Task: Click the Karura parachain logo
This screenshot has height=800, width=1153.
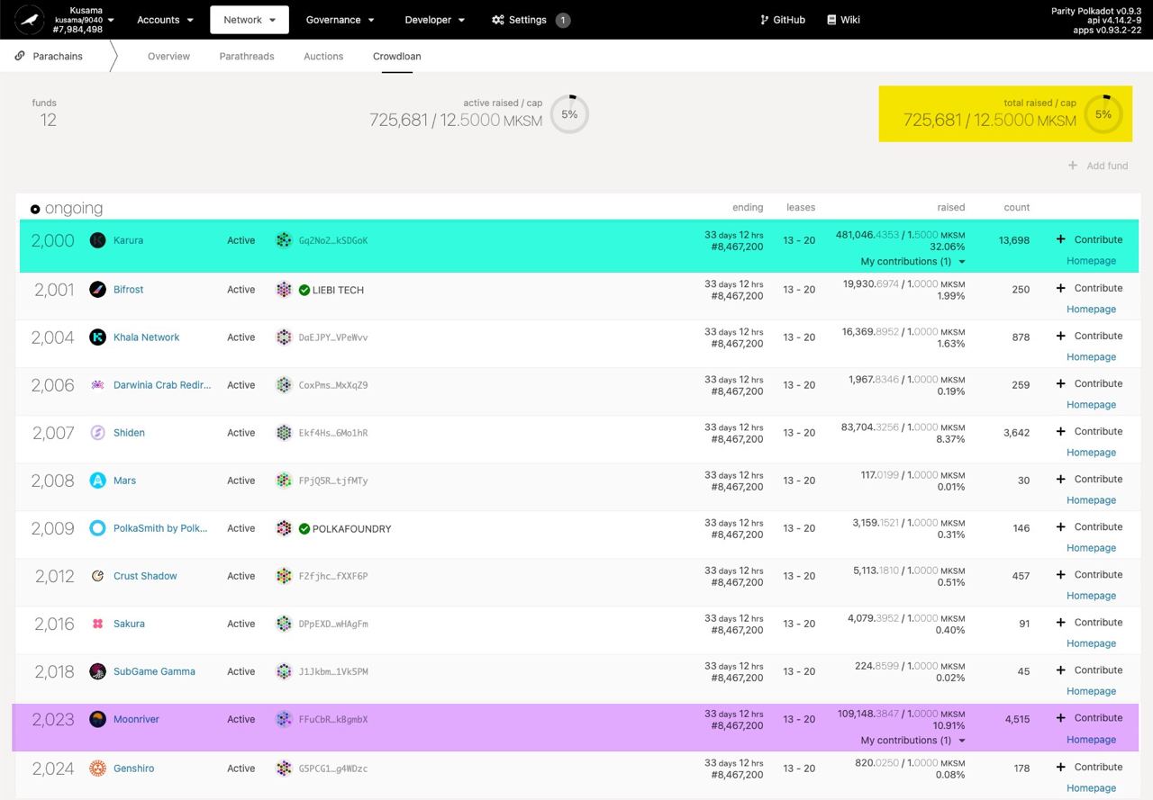Action: (98, 240)
